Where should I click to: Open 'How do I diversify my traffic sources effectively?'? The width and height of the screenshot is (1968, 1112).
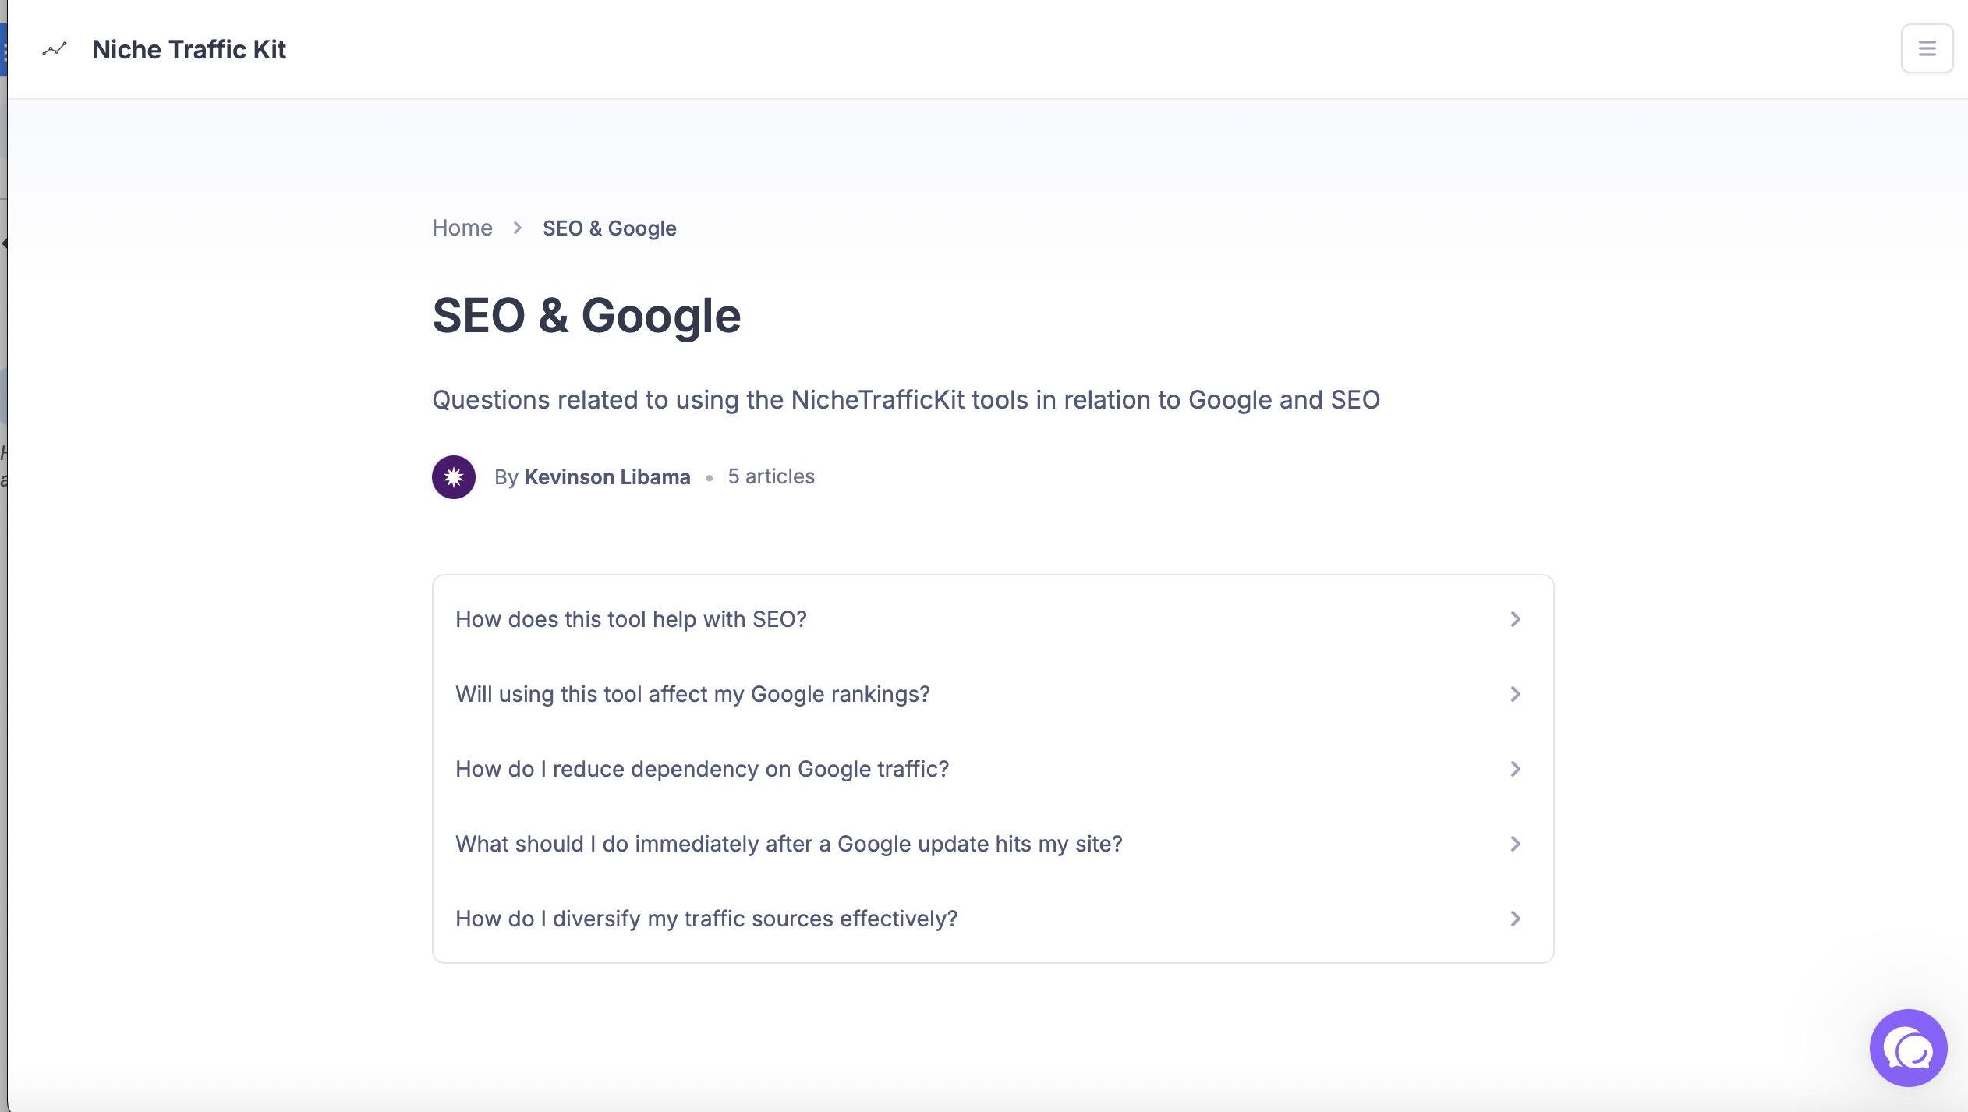[x=706, y=919]
